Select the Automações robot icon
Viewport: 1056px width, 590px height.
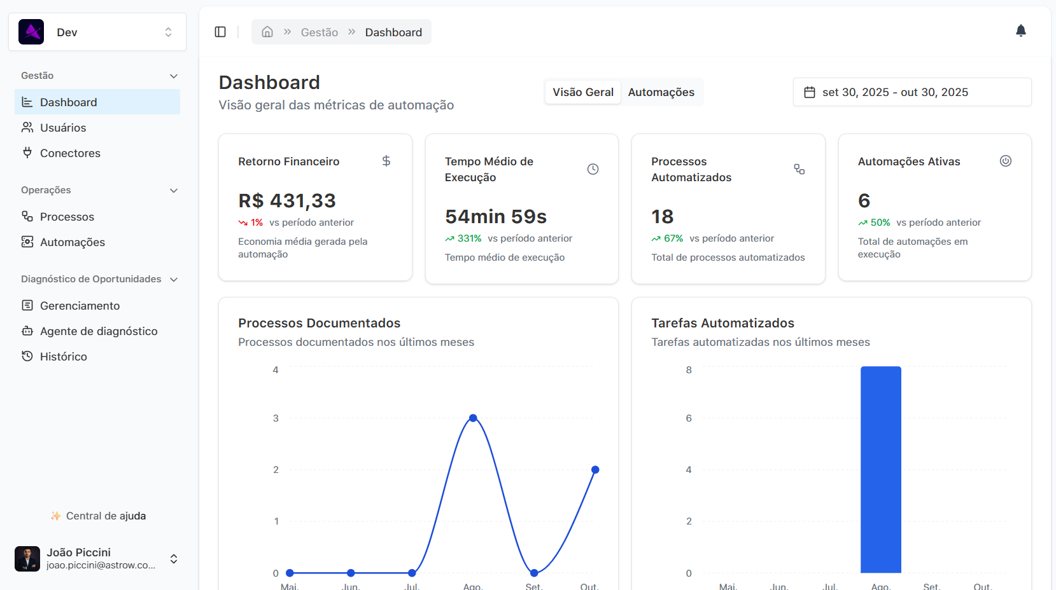coord(27,242)
